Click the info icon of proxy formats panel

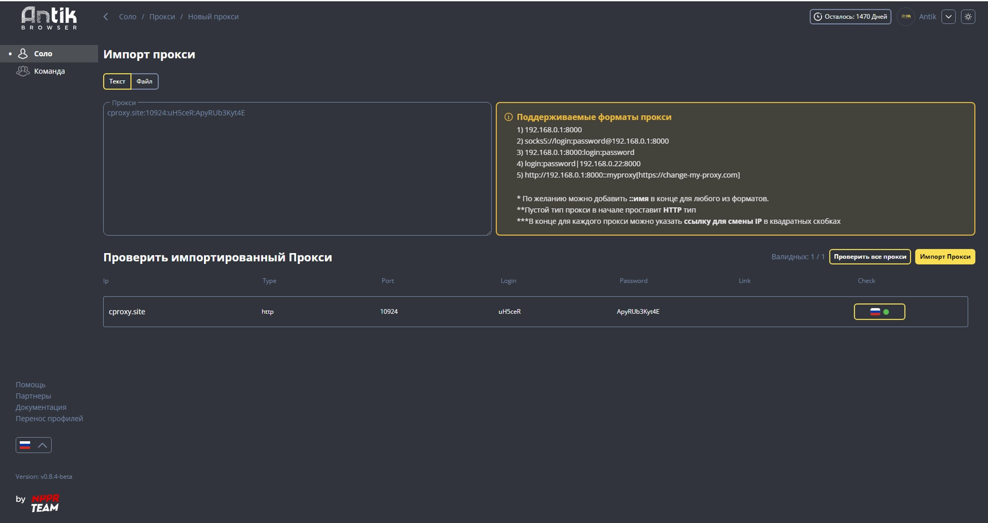(x=509, y=117)
